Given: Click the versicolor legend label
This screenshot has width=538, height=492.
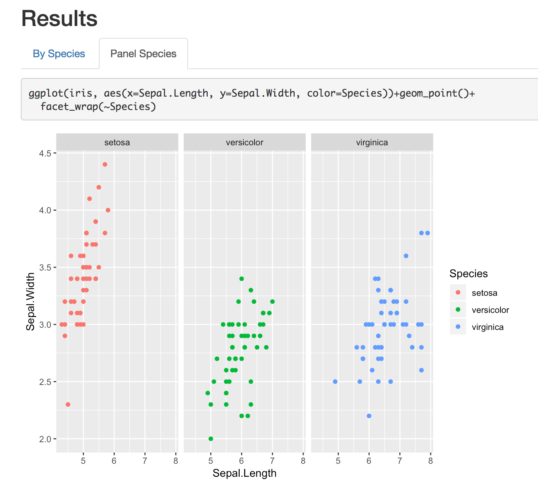Looking at the screenshot, I should [x=490, y=310].
